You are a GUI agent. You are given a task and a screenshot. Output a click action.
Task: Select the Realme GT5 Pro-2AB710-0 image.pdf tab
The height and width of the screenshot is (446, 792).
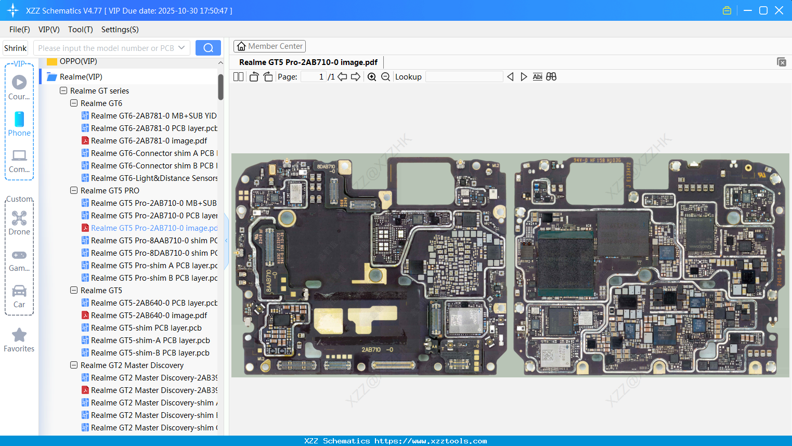(308, 62)
